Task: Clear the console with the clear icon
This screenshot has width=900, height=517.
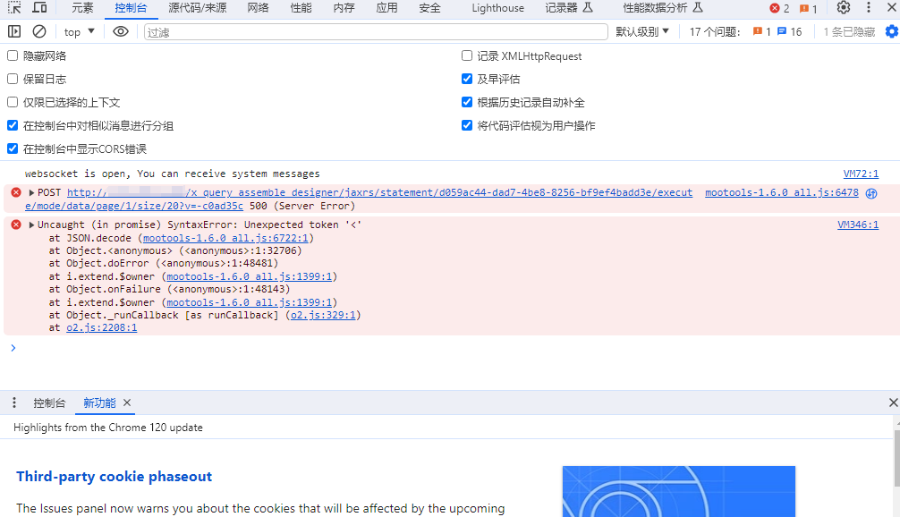Action: [39, 31]
